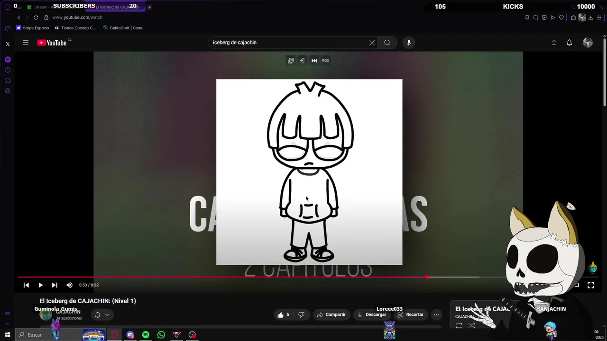Open the Create upload icon
This screenshot has width=607, height=341.
click(x=554, y=43)
